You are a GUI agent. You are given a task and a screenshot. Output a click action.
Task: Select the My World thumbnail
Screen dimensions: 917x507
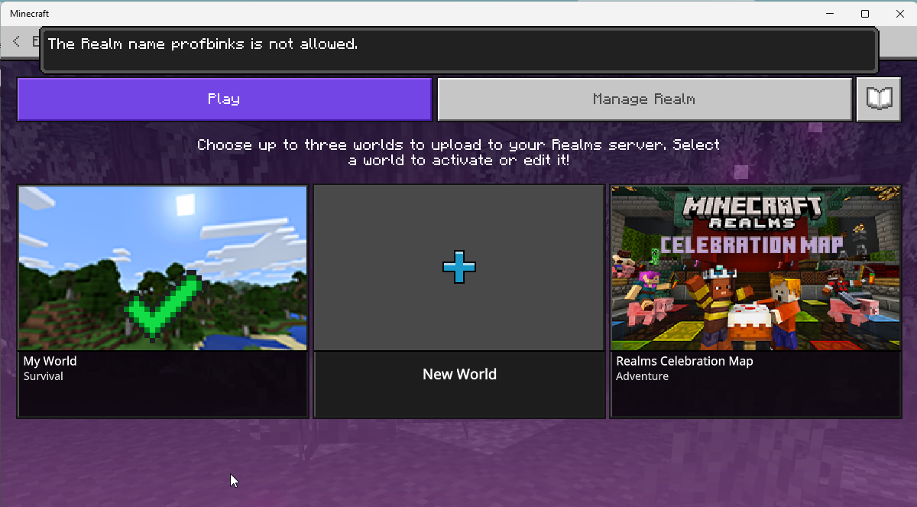coord(163,268)
